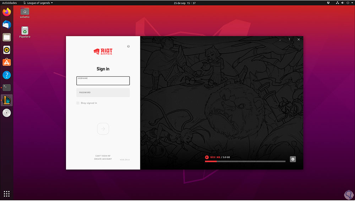
Task: Click the Username input field
Action: (103, 81)
